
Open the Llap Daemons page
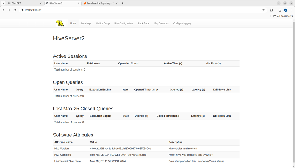pos(161,23)
